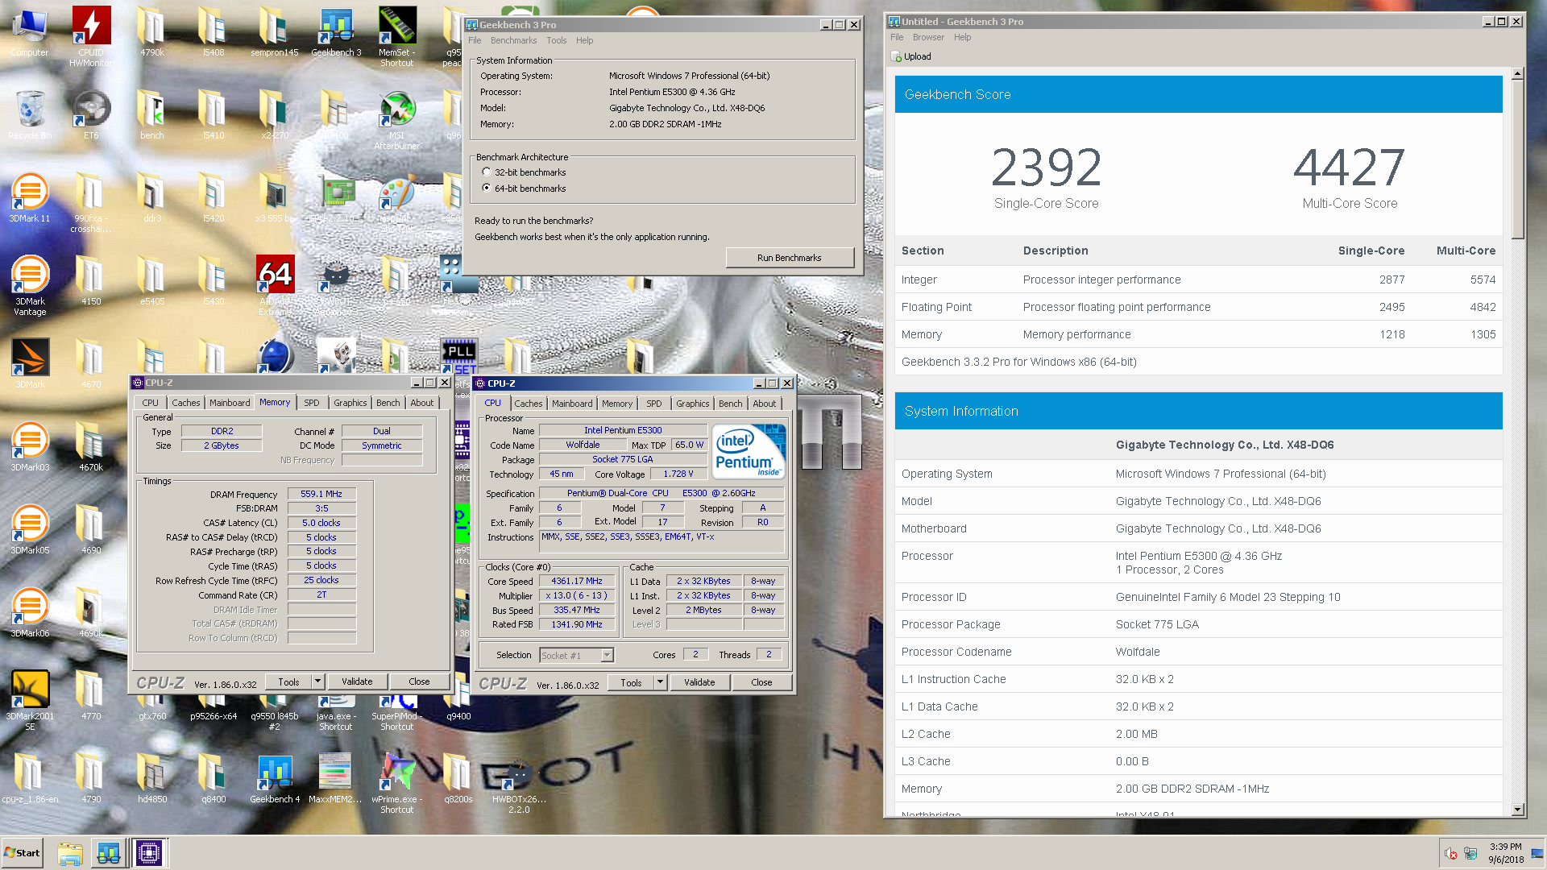Viewport: 1547px width, 870px height.
Task: Open Mainboard tab in right CPU-Z
Action: (x=572, y=404)
